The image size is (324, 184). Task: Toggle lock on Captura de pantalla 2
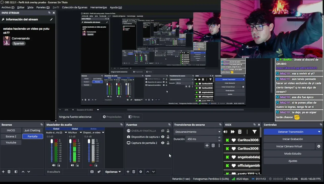pyautogui.click(x=168, y=143)
